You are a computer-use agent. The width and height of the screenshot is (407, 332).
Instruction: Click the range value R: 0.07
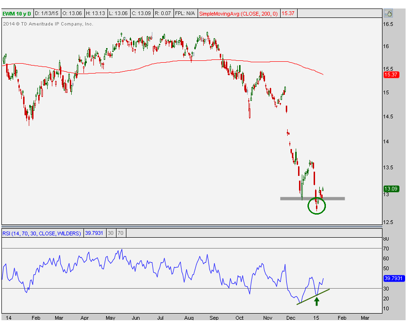click(163, 14)
